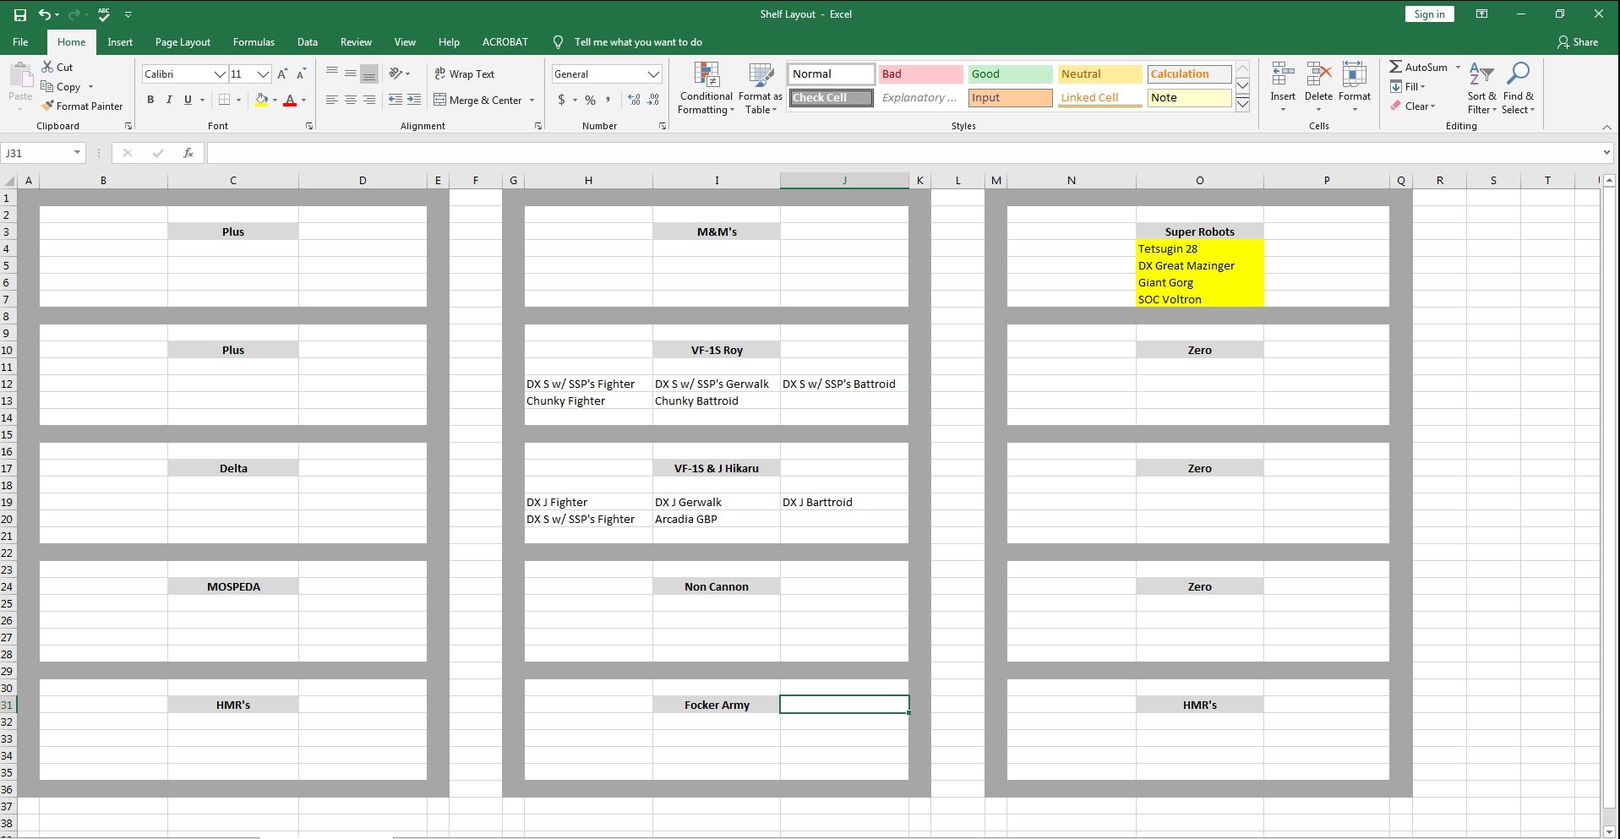Open the AutoSum dropdown arrow
This screenshot has height=839, width=1620.
[1459, 67]
